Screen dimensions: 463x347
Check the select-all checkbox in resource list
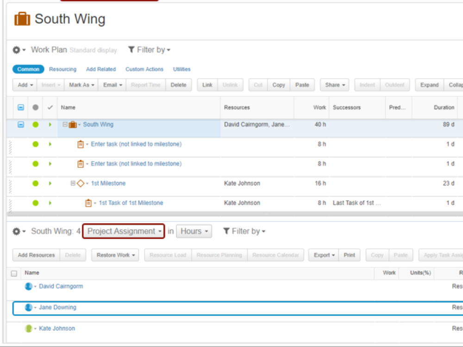click(14, 273)
